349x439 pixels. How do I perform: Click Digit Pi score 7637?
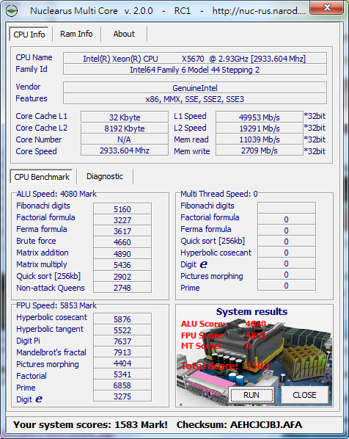click(x=122, y=341)
